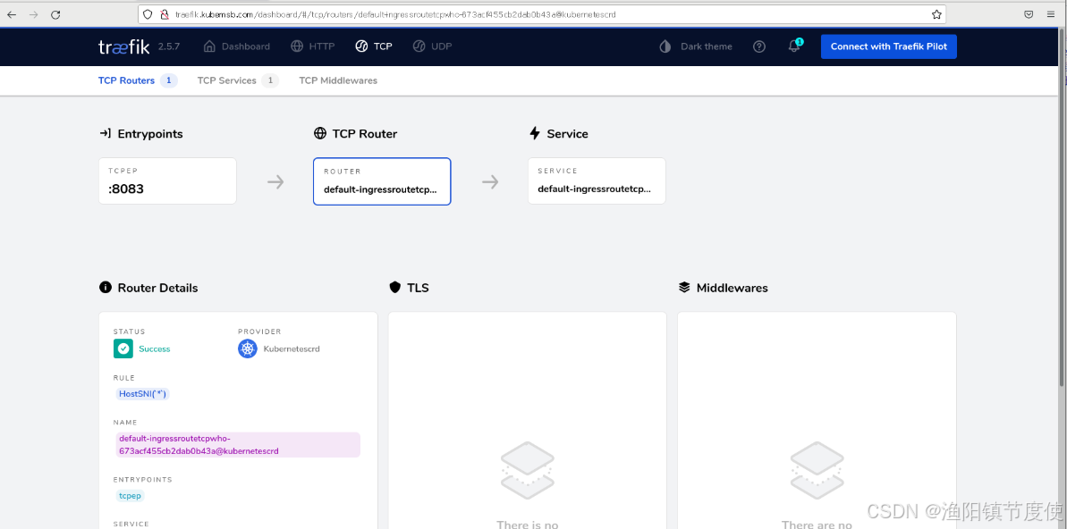This screenshot has height=529, width=1067.
Task: Click the shield tracking protection icon
Action: 148,14
